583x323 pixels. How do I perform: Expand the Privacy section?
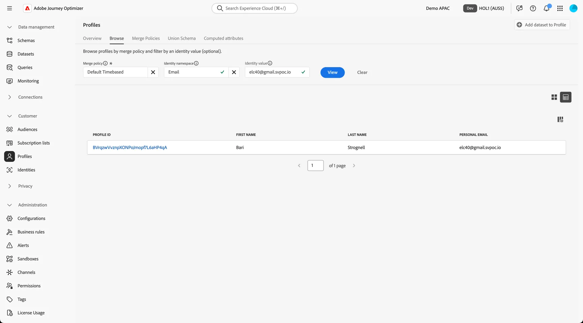(x=9, y=186)
